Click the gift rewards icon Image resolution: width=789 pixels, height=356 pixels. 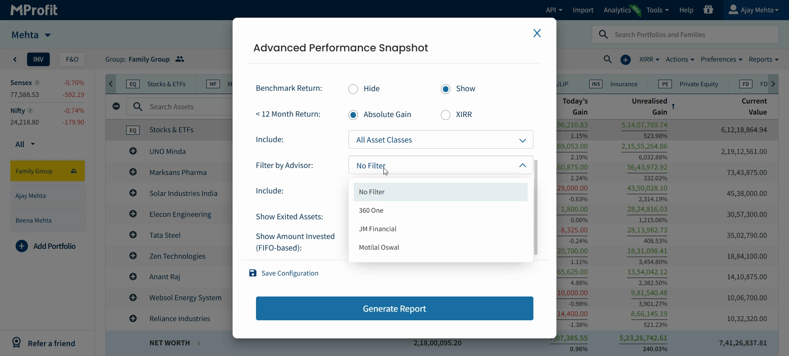(x=708, y=9)
